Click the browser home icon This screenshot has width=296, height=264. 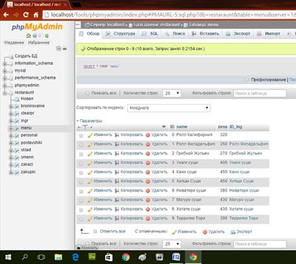click(x=36, y=14)
